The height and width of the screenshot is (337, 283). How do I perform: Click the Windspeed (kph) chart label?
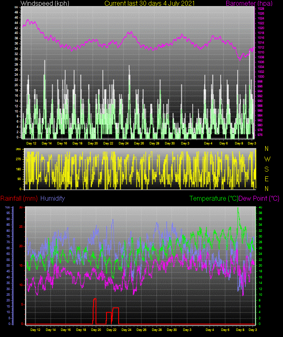(x=45, y=3)
